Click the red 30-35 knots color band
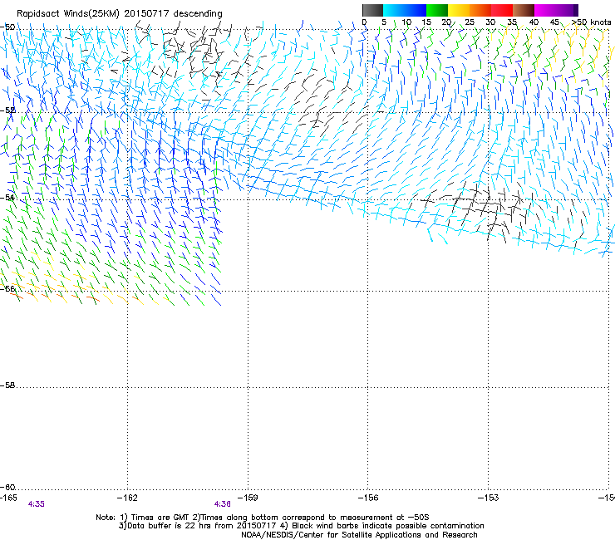The width and height of the screenshot is (615, 540). pyautogui.click(x=502, y=10)
